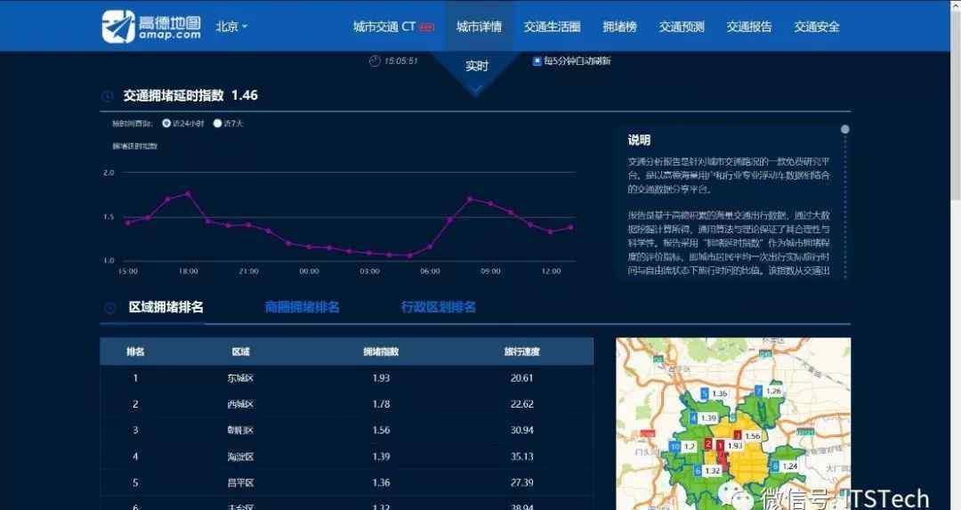Click the clock icon next to 15:05:51
This screenshot has width=961, height=510.
[375, 61]
